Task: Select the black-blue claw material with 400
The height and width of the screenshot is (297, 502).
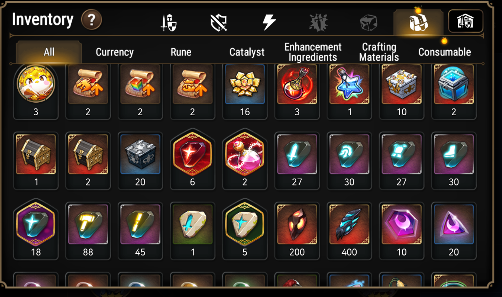Action: point(349,231)
